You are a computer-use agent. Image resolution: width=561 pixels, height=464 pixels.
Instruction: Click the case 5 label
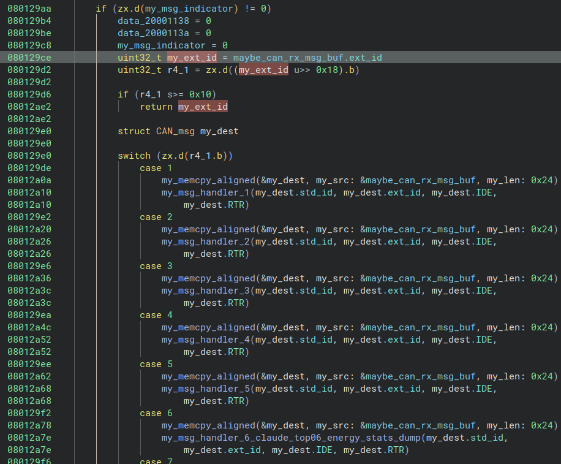156,364
